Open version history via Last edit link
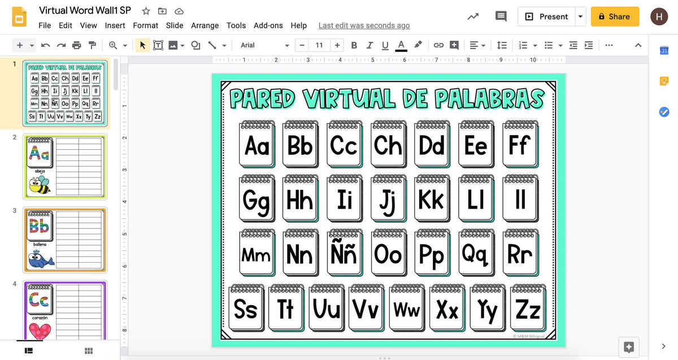Image resolution: width=678 pixels, height=360 pixels. point(364,25)
